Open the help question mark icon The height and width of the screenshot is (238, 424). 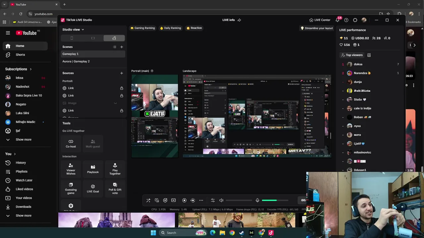346,20
